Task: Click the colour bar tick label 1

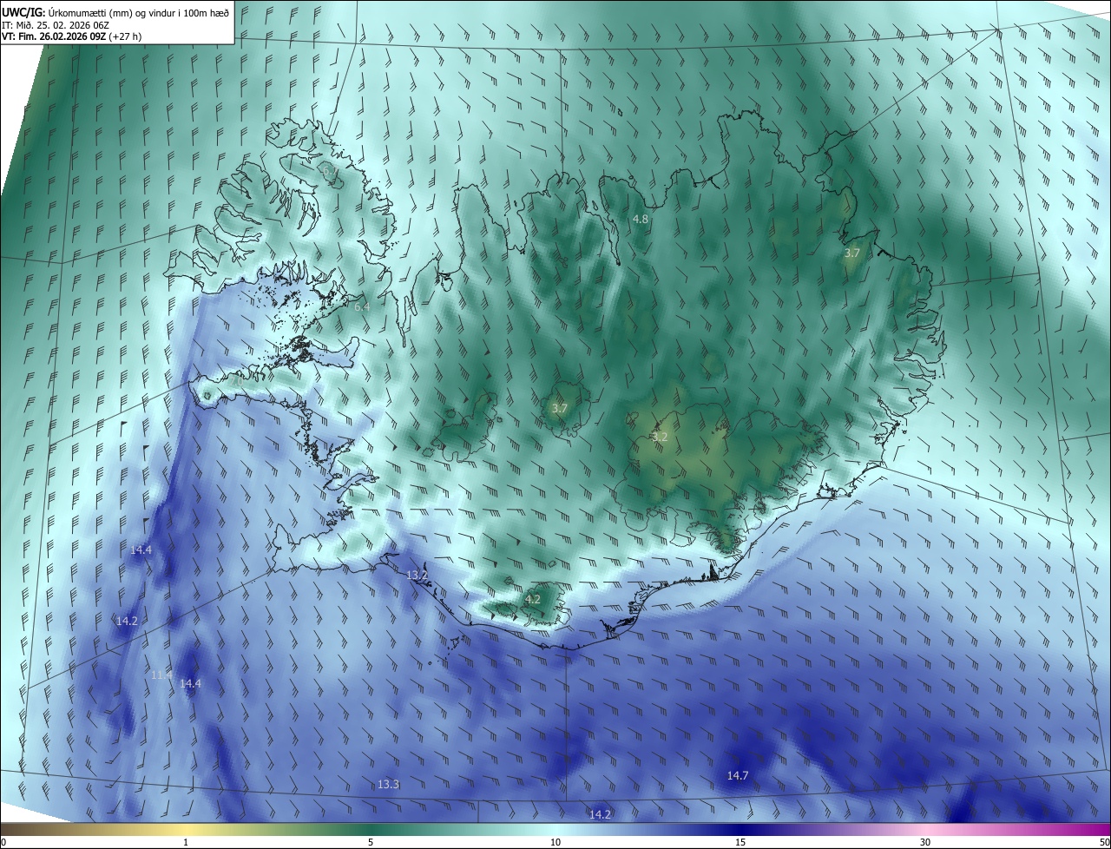Action: tap(186, 842)
